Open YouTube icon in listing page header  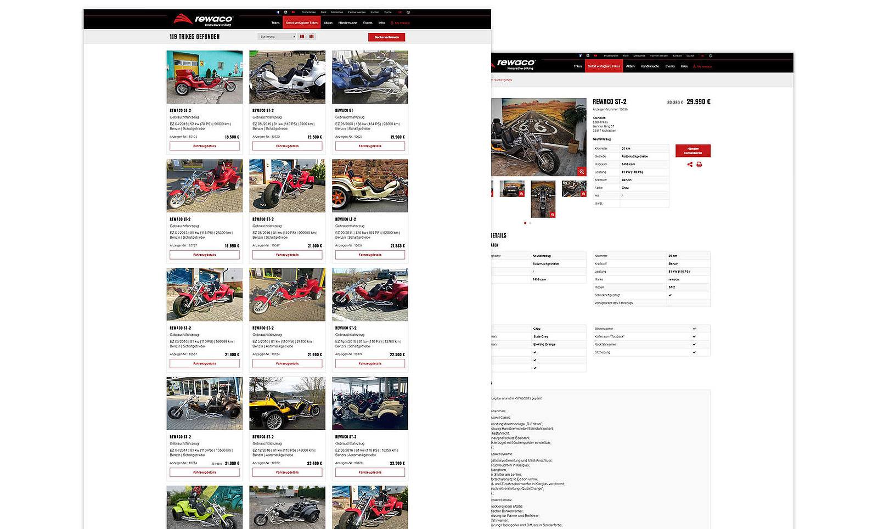[294, 12]
